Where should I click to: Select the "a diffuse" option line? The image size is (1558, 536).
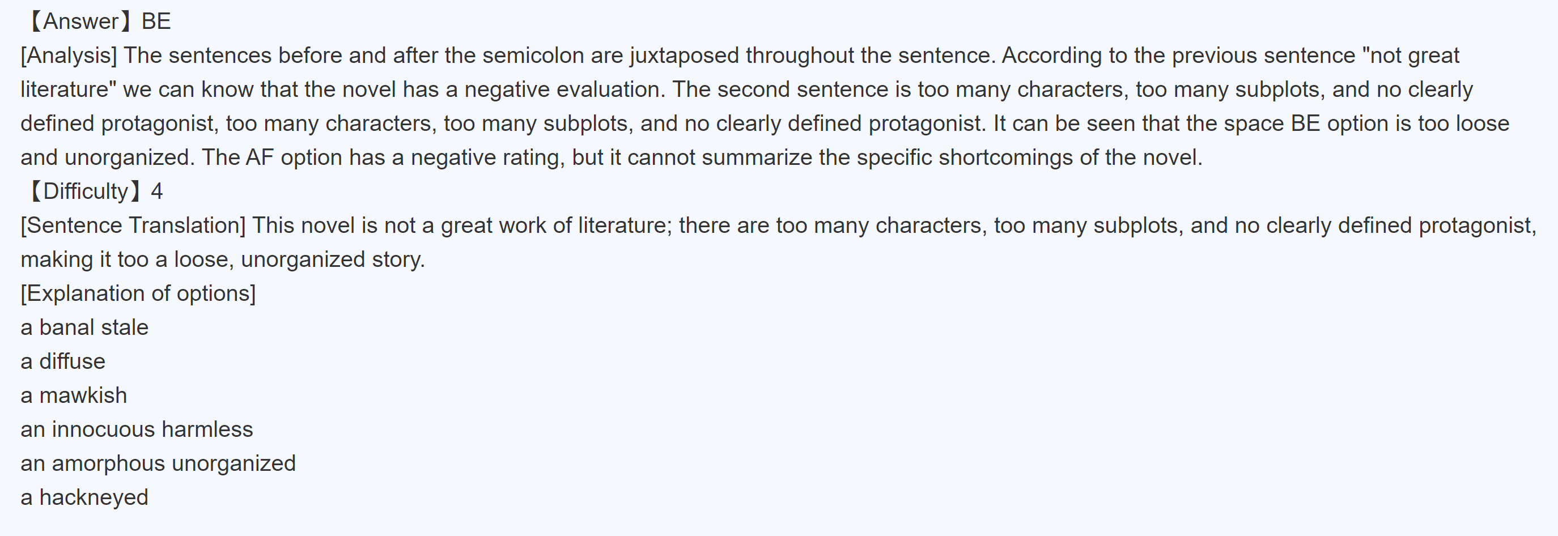[63, 361]
